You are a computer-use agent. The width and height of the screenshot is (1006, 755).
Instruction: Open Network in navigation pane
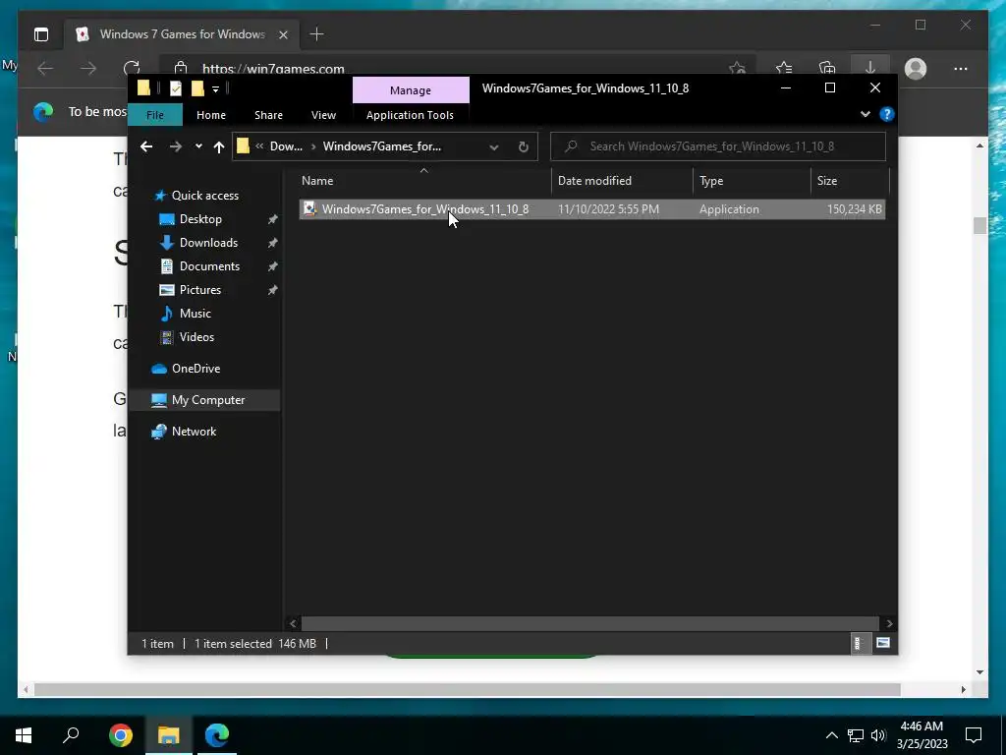click(x=194, y=432)
